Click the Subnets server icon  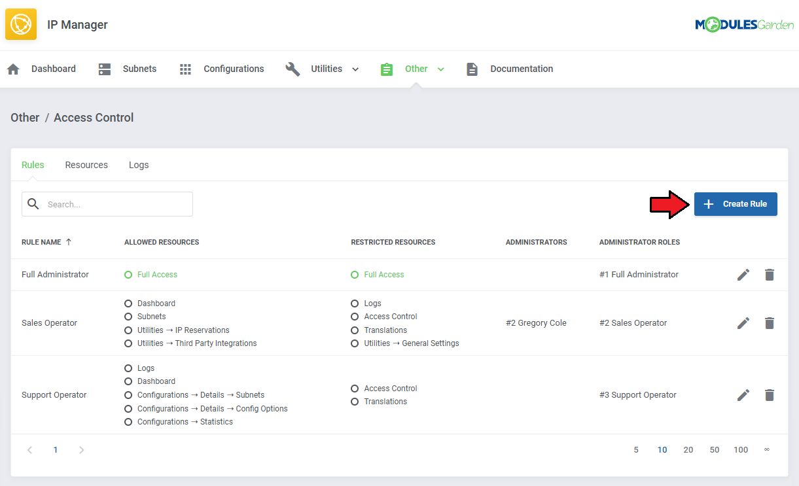pyautogui.click(x=105, y=69)
